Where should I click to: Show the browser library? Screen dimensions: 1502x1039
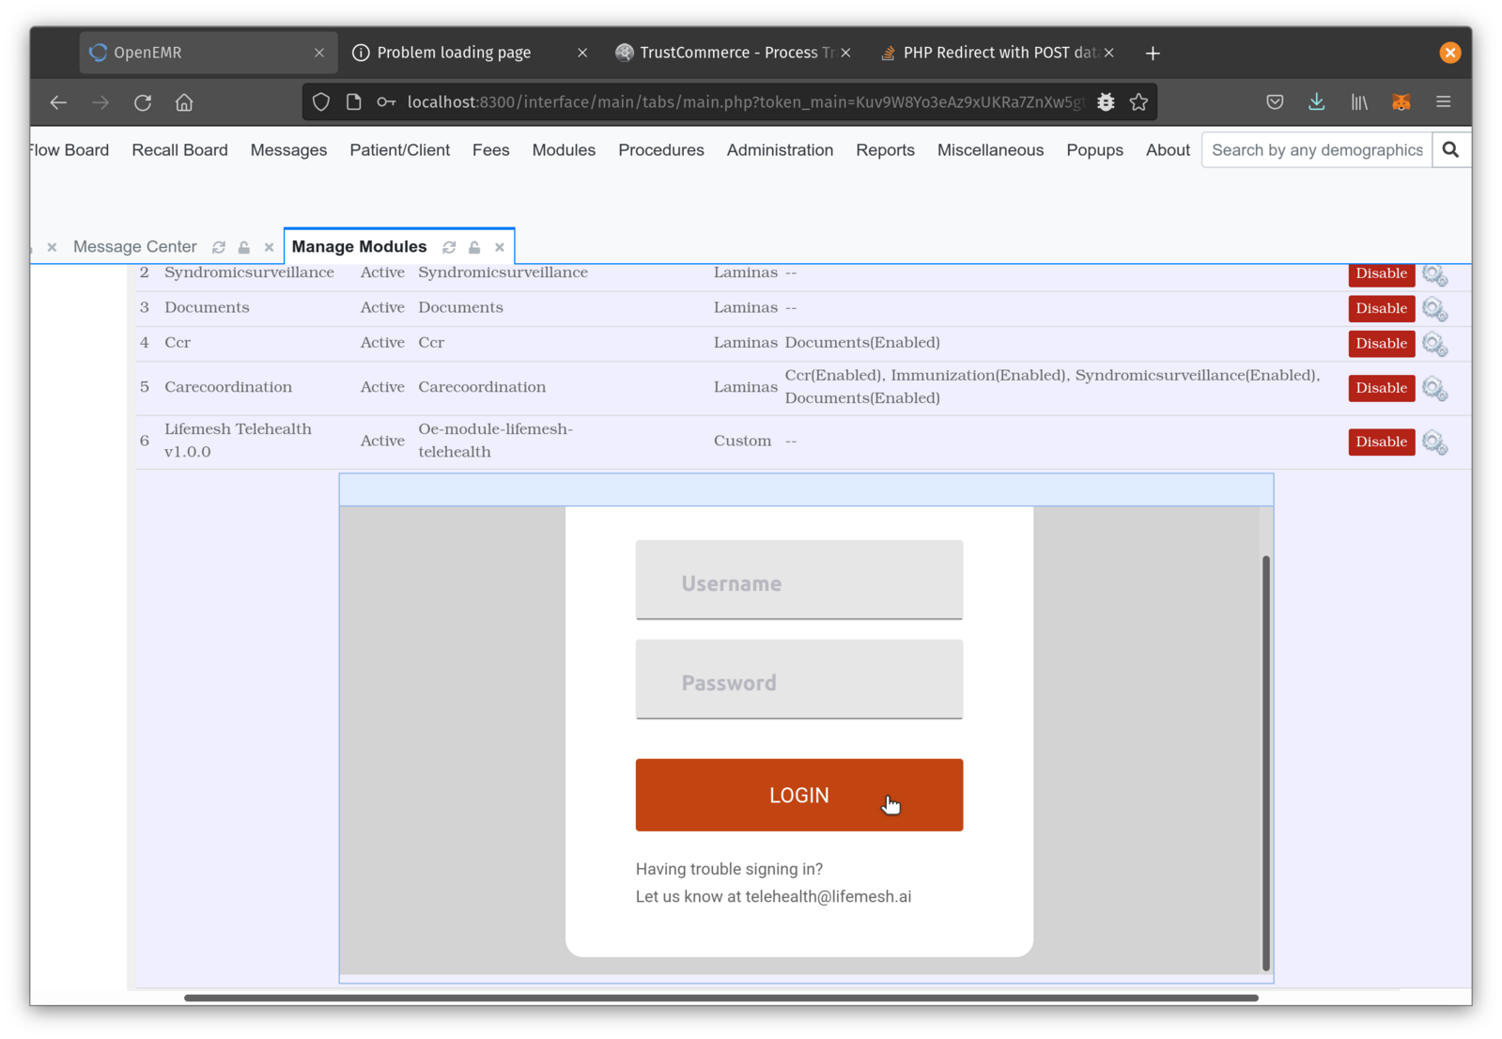point(1359,102)
